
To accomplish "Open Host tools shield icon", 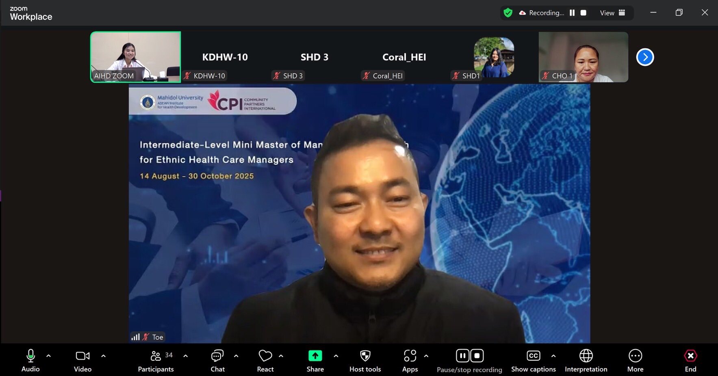I will (365, 360).
